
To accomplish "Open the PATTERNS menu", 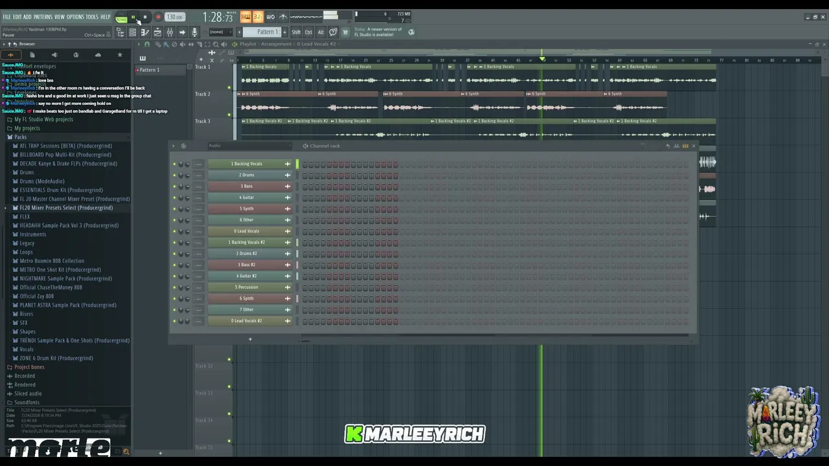I will [43, 17].
